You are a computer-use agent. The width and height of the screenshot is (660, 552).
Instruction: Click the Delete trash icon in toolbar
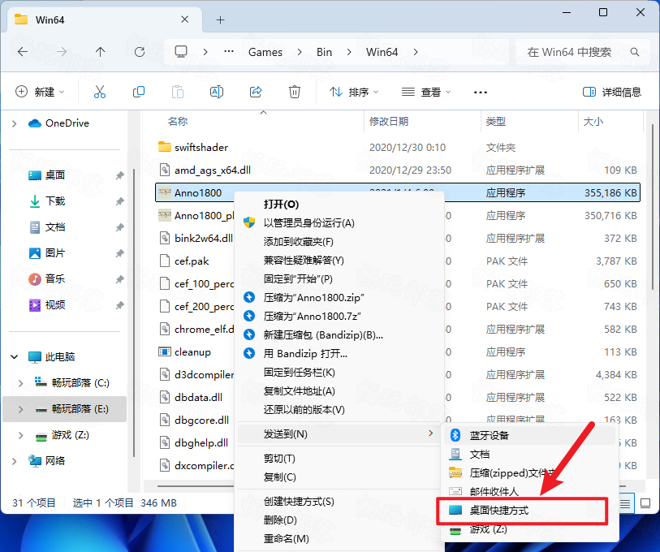tap(294, 92)
